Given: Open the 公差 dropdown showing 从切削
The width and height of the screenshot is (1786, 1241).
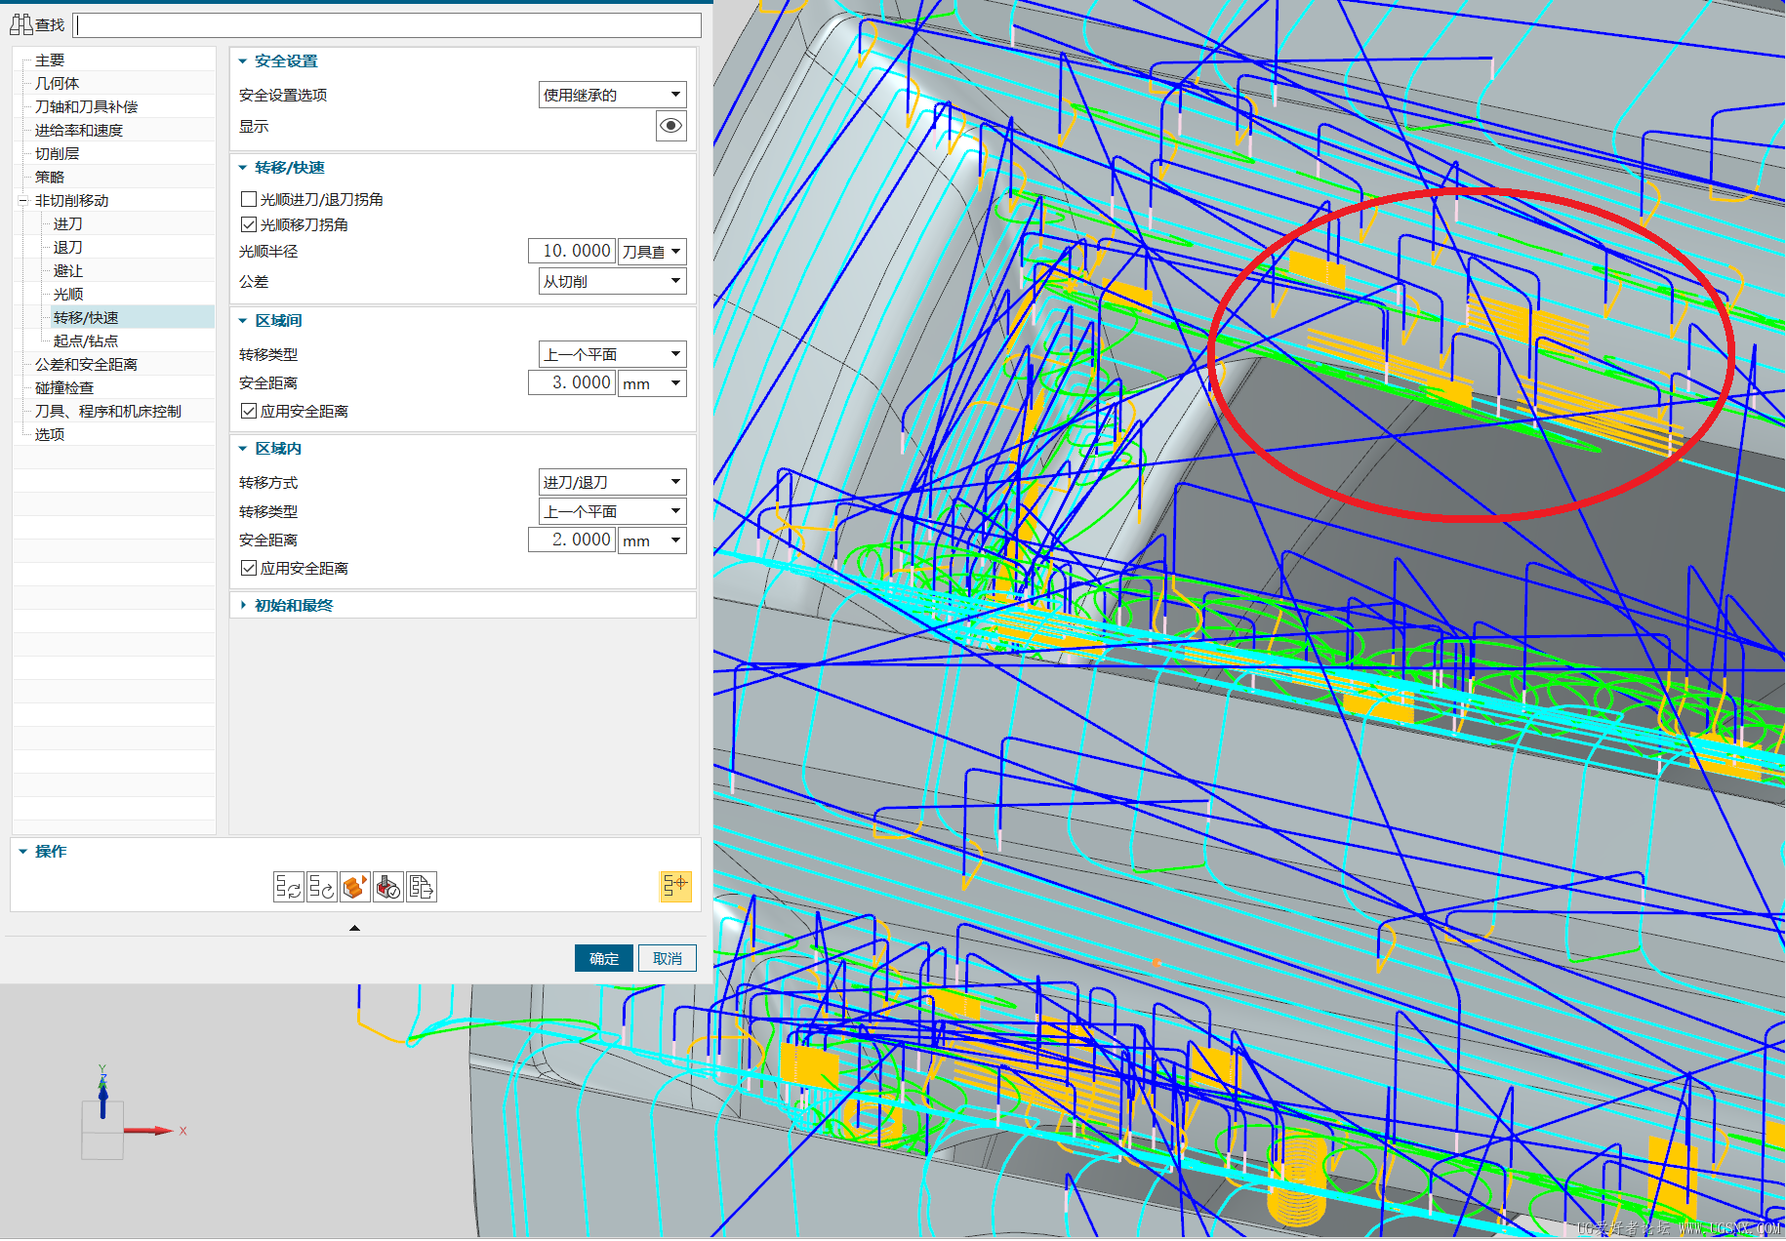Looking at the screenshot, I should [613, 281].
